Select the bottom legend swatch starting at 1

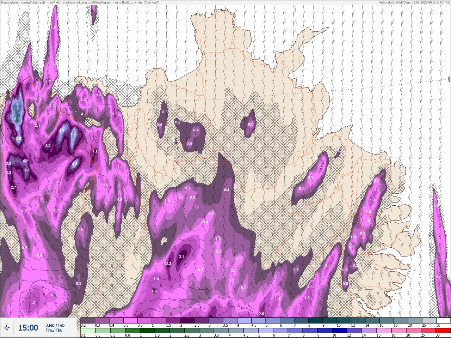pyautogui.click(x=148, y=331)
